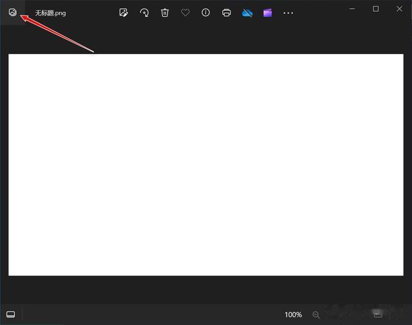The height and width of the screenshot is (325, 412).
Task: Click the OneDrive cloud icon
Action: pyautogui.click(x=247, y=13)
